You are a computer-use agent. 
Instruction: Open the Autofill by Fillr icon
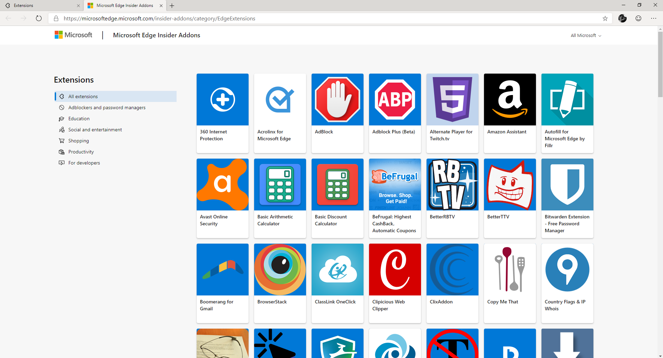(567, 100)
